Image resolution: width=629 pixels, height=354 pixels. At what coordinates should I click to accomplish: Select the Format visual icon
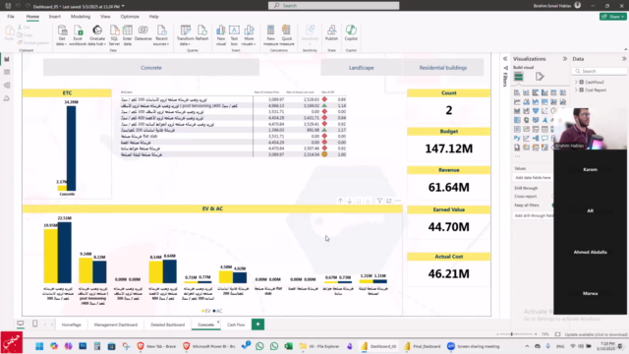[540, 77]
